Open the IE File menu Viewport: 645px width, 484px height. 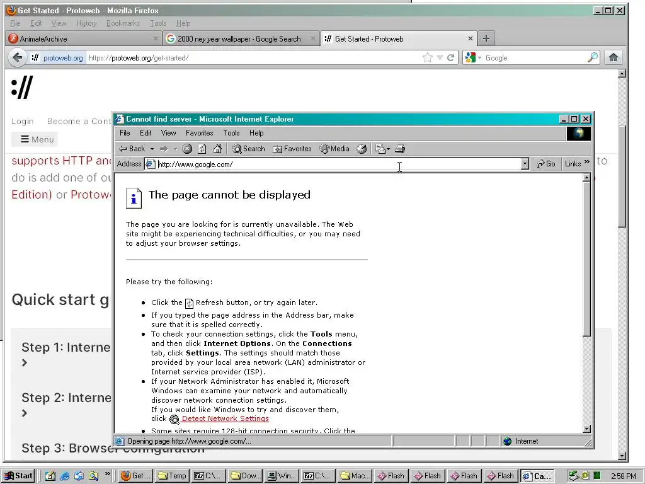coord(125,133)
